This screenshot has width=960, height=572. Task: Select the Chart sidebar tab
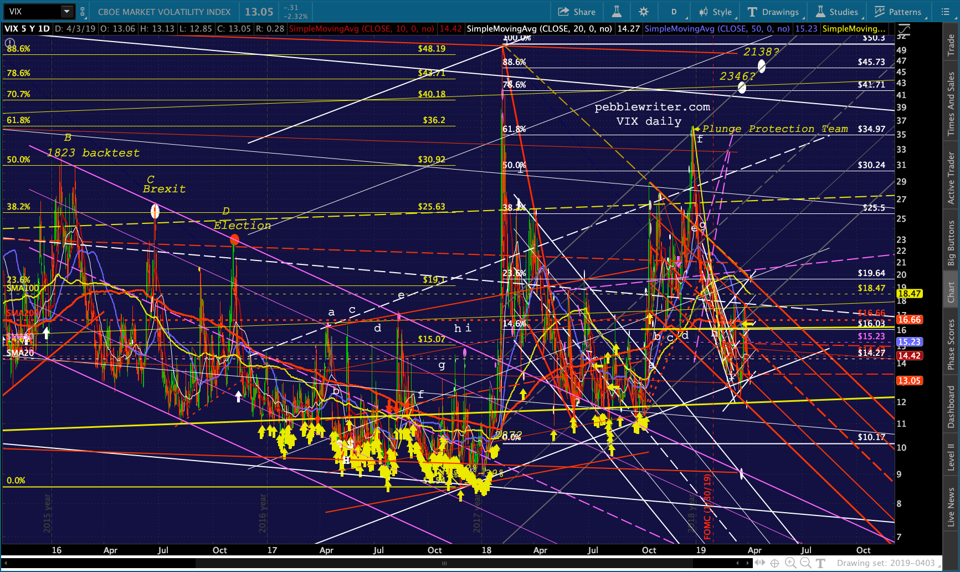952,292
